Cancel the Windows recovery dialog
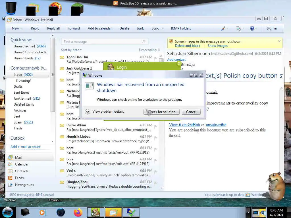 point(191,112)
